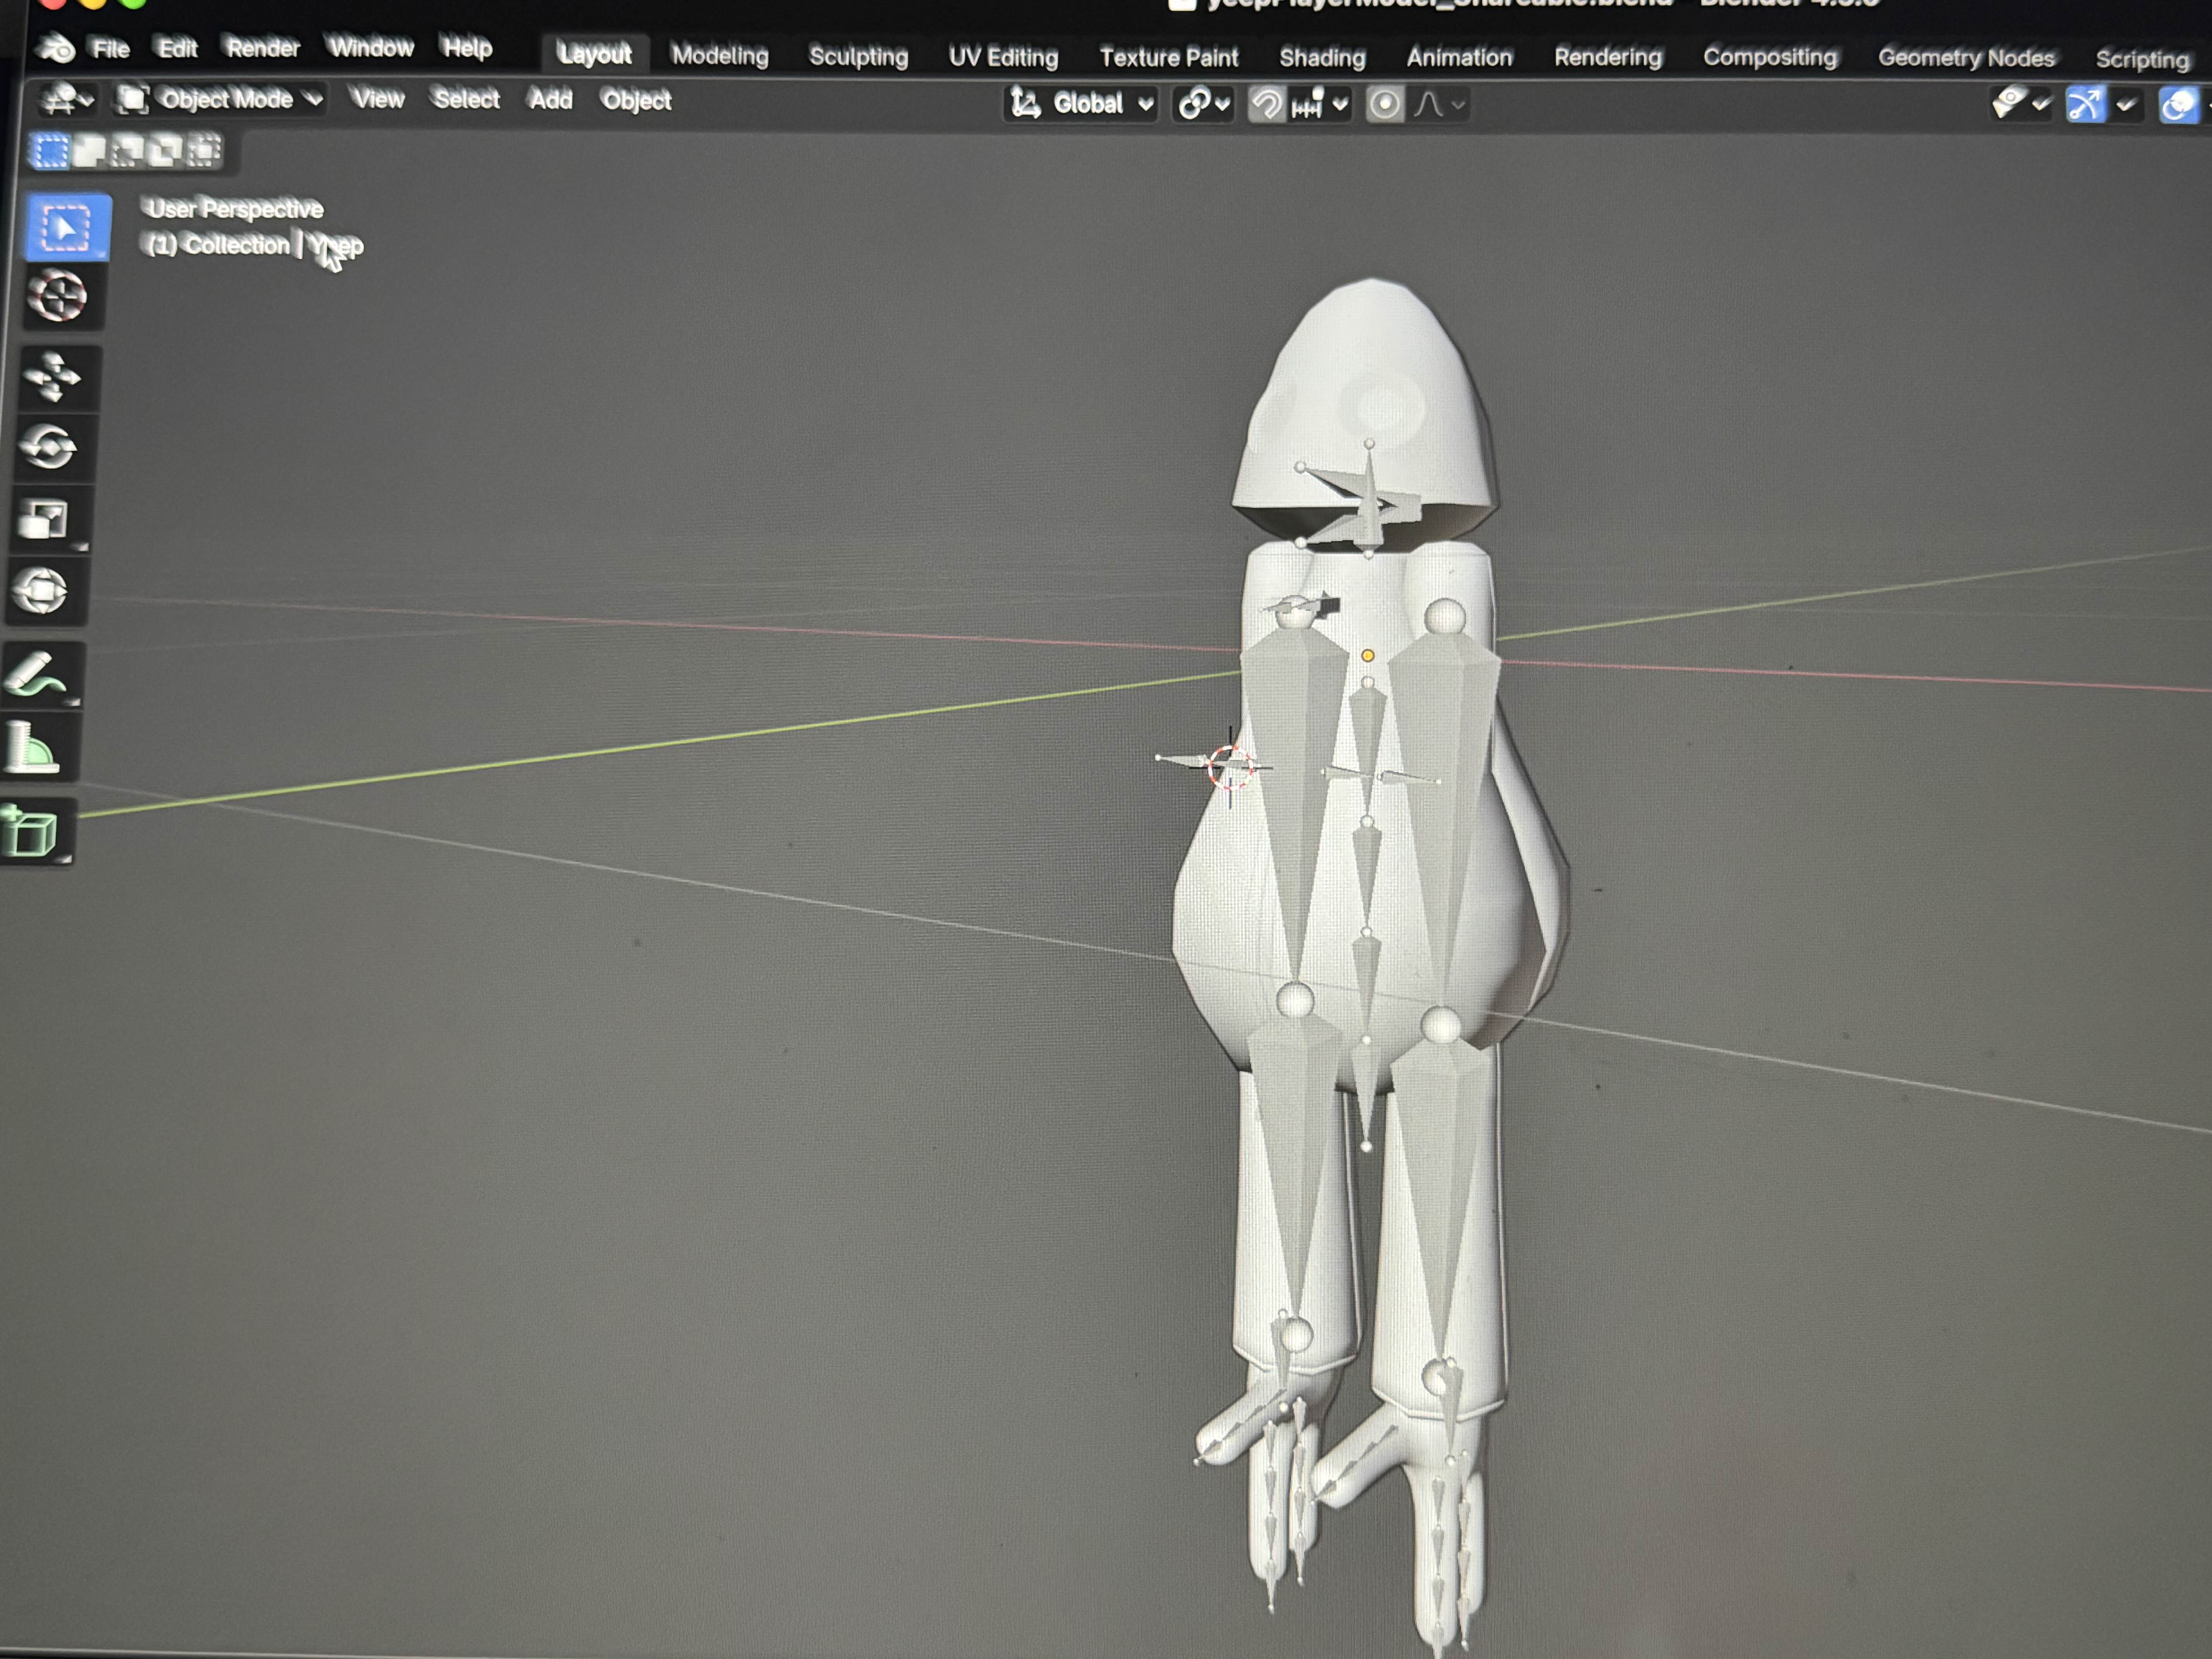The width and height of the screenshot is (2212, 1659).
Task: Choose the Set new selection mode icon
Action: 49,152
